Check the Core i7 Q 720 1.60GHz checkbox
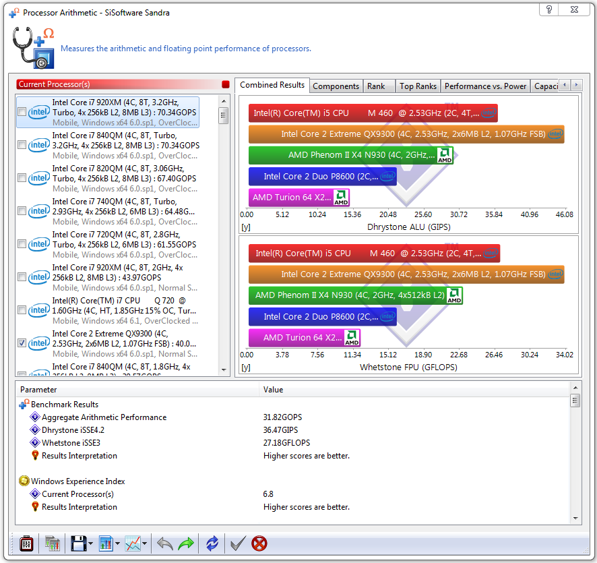 pos(22,309)
